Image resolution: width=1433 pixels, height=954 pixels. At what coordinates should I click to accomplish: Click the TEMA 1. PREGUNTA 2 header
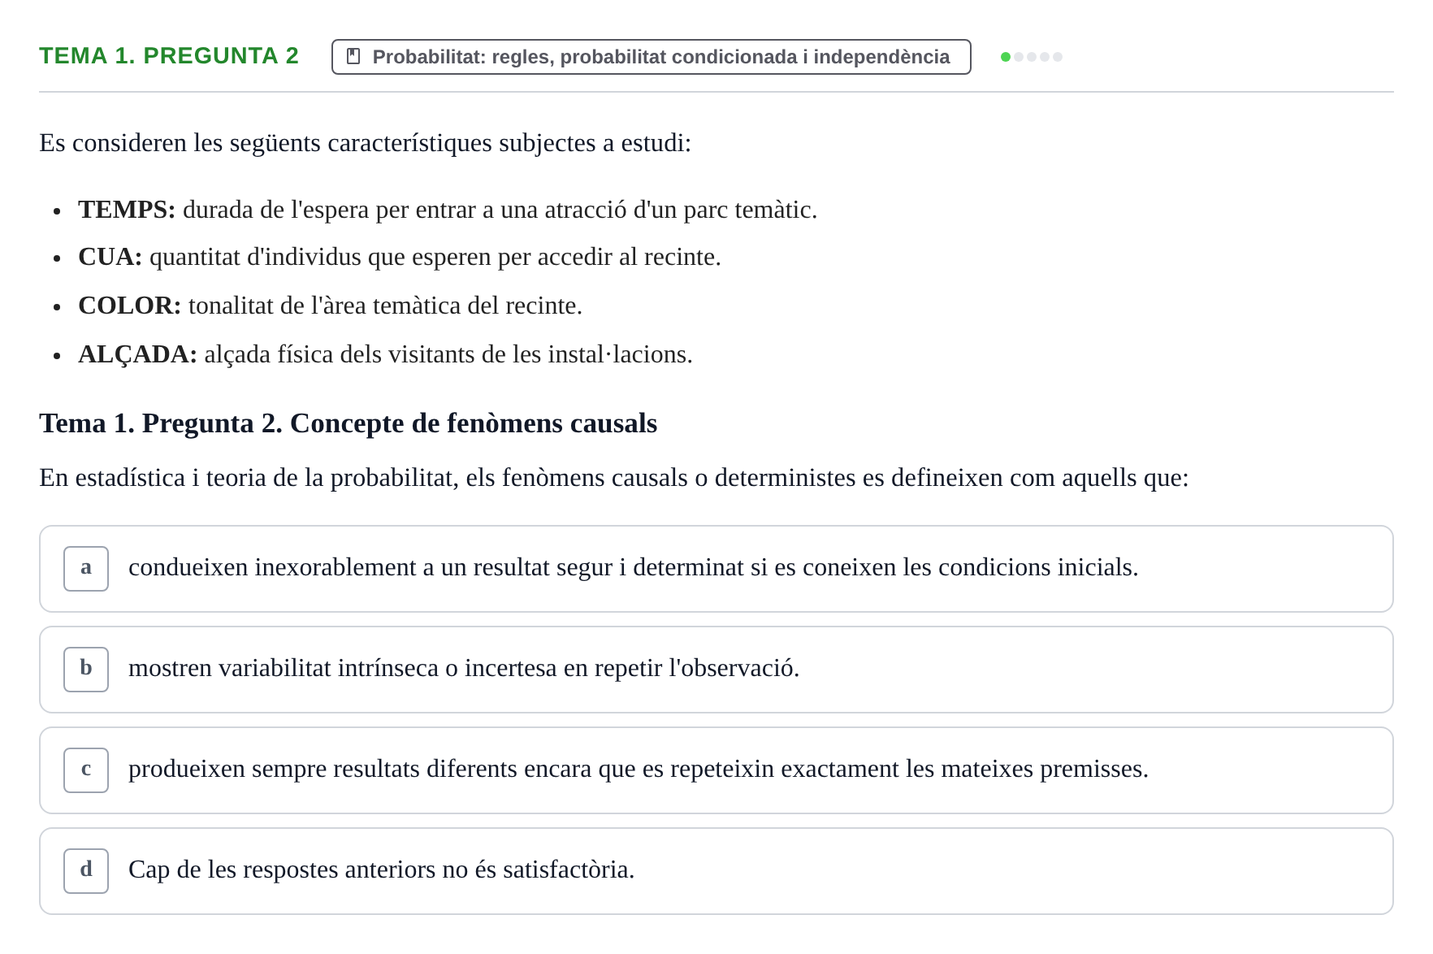tap(169, 56)
